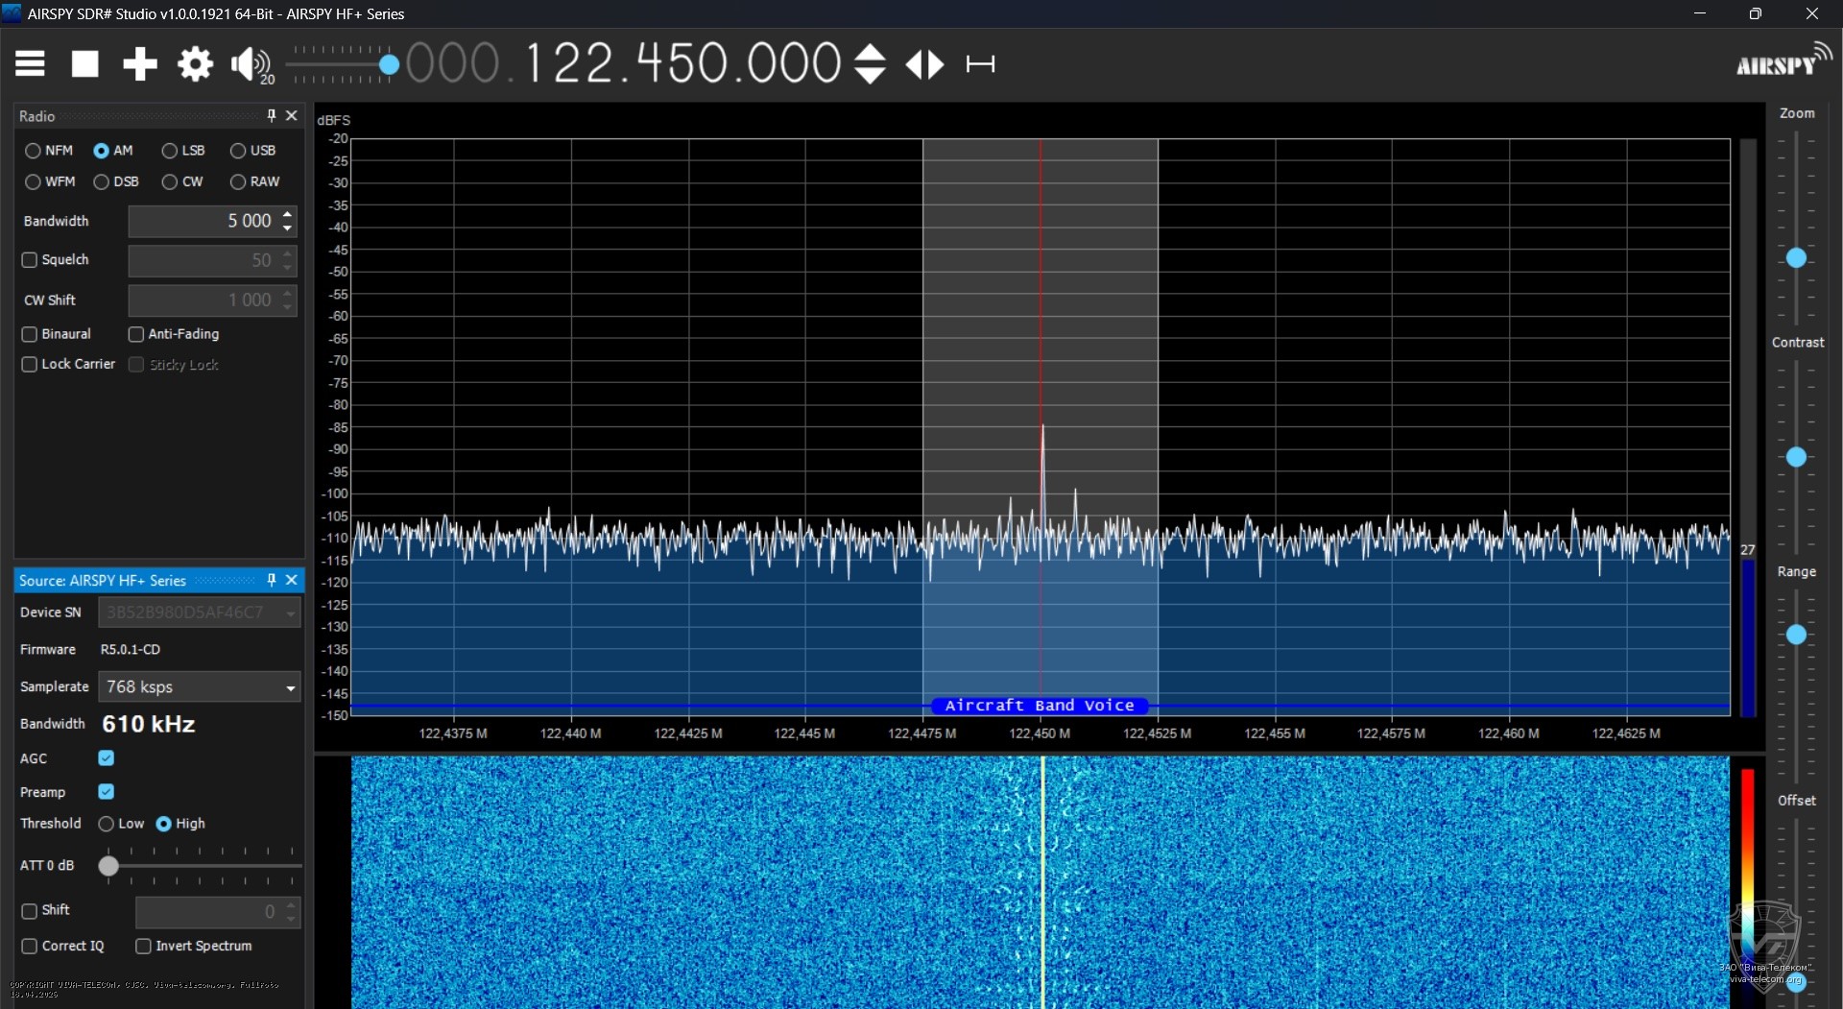Image resolution: width=1843 pixels, height=1009 pixels.
Task: Pin the Radio panel
Action: click(271, 115)
